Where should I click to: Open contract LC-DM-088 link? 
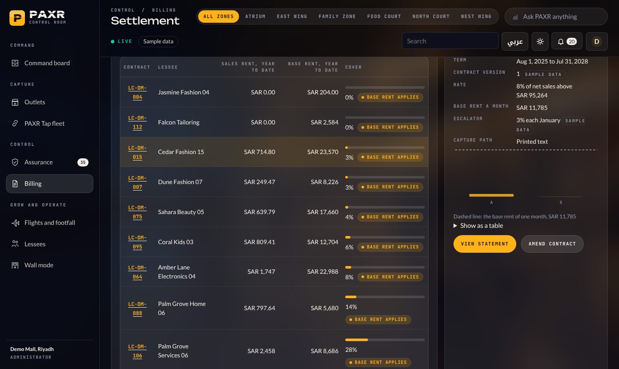[x=137, y=309]
